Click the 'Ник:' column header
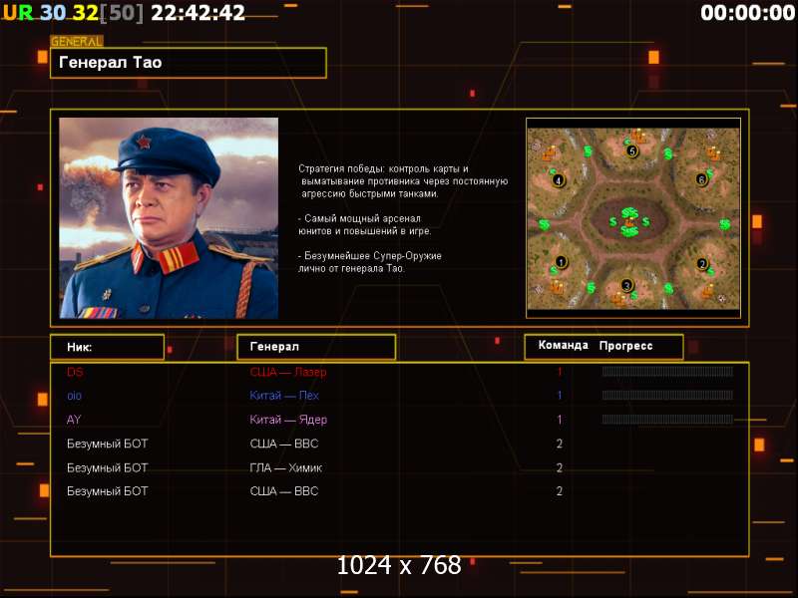 click(108, 347)
